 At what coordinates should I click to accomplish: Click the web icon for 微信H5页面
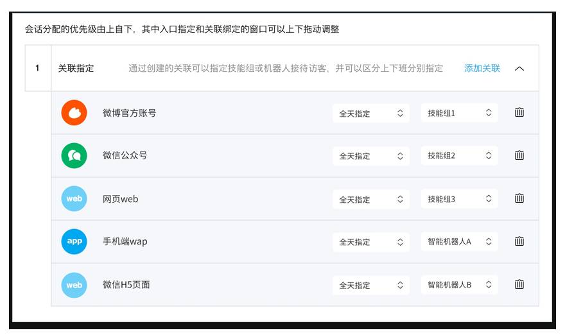(x=74, y=285)
